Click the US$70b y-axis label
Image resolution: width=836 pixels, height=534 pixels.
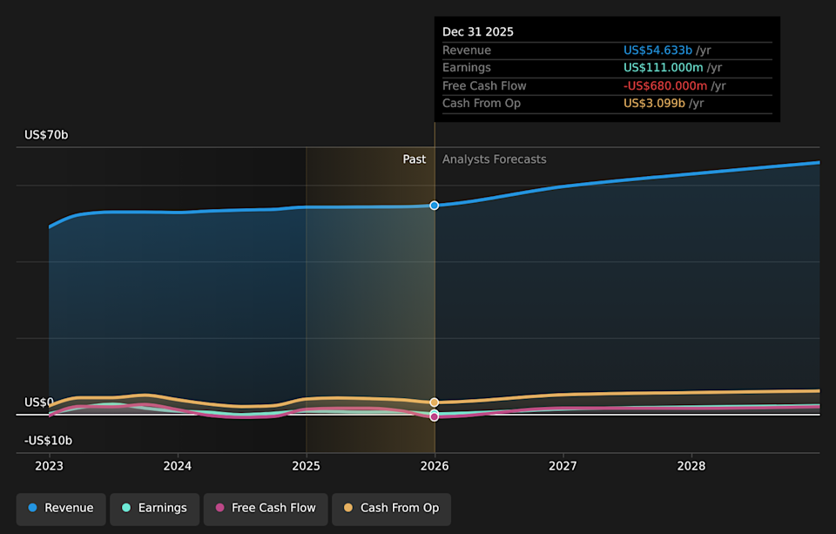(45, 134)
